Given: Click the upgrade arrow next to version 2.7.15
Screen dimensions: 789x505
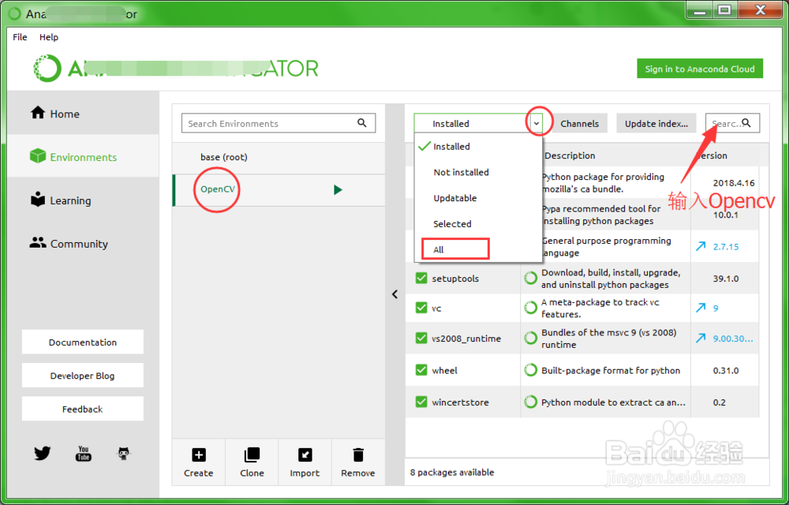Looking at the screenshot, I should [x=701, y=246].
